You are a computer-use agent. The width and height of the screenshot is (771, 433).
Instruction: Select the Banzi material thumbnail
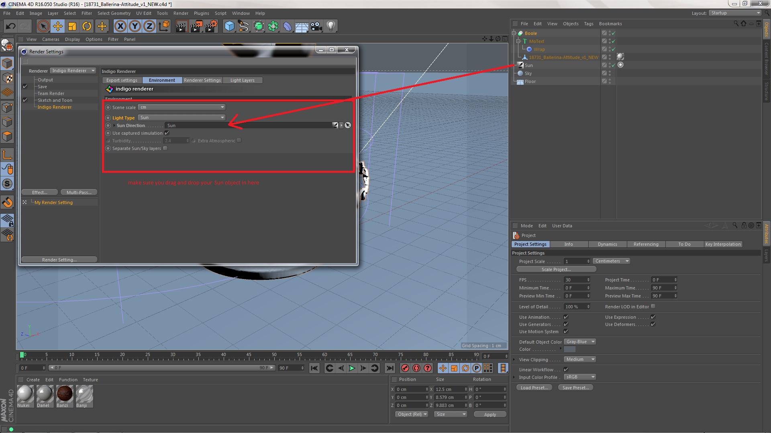pos(64,396)
